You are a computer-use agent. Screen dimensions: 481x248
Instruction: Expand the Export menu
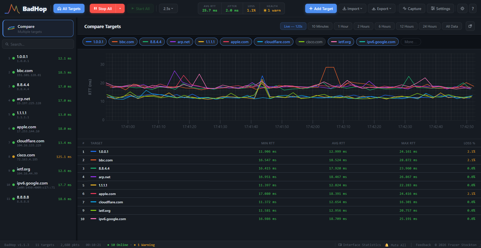tap(381, 9)
